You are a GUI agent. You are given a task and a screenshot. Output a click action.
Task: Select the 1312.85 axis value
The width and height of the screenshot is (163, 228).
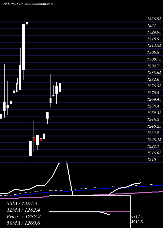155,46
